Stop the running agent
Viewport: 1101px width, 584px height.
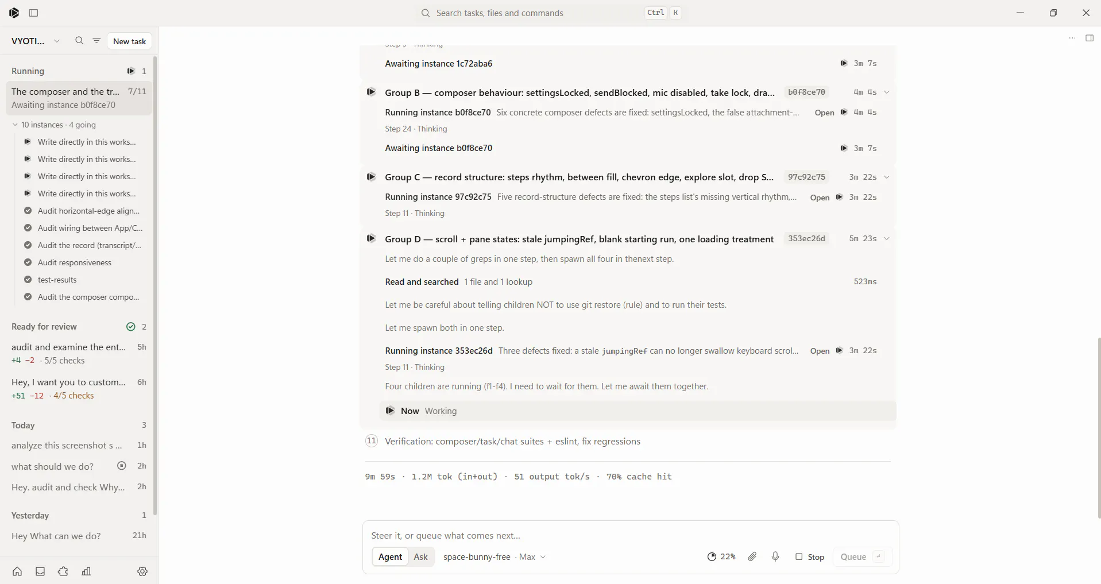coord(810,556)
